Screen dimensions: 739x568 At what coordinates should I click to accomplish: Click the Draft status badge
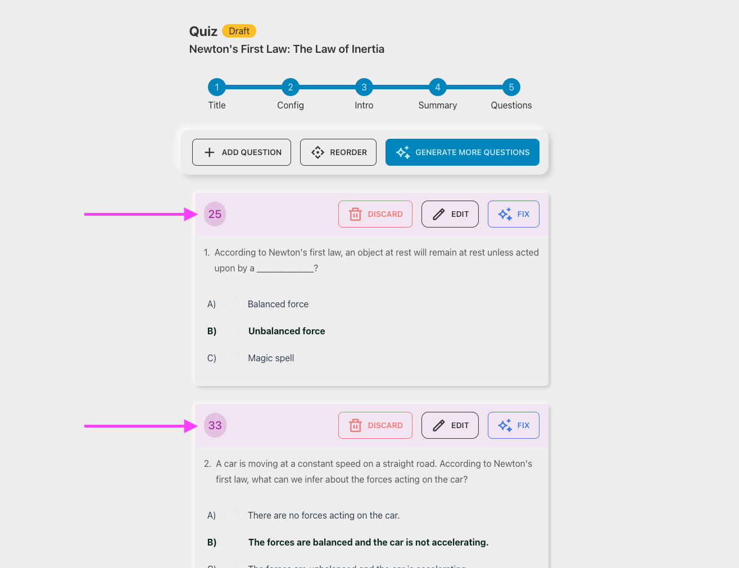pyautogui.click(x=239, y=31)
